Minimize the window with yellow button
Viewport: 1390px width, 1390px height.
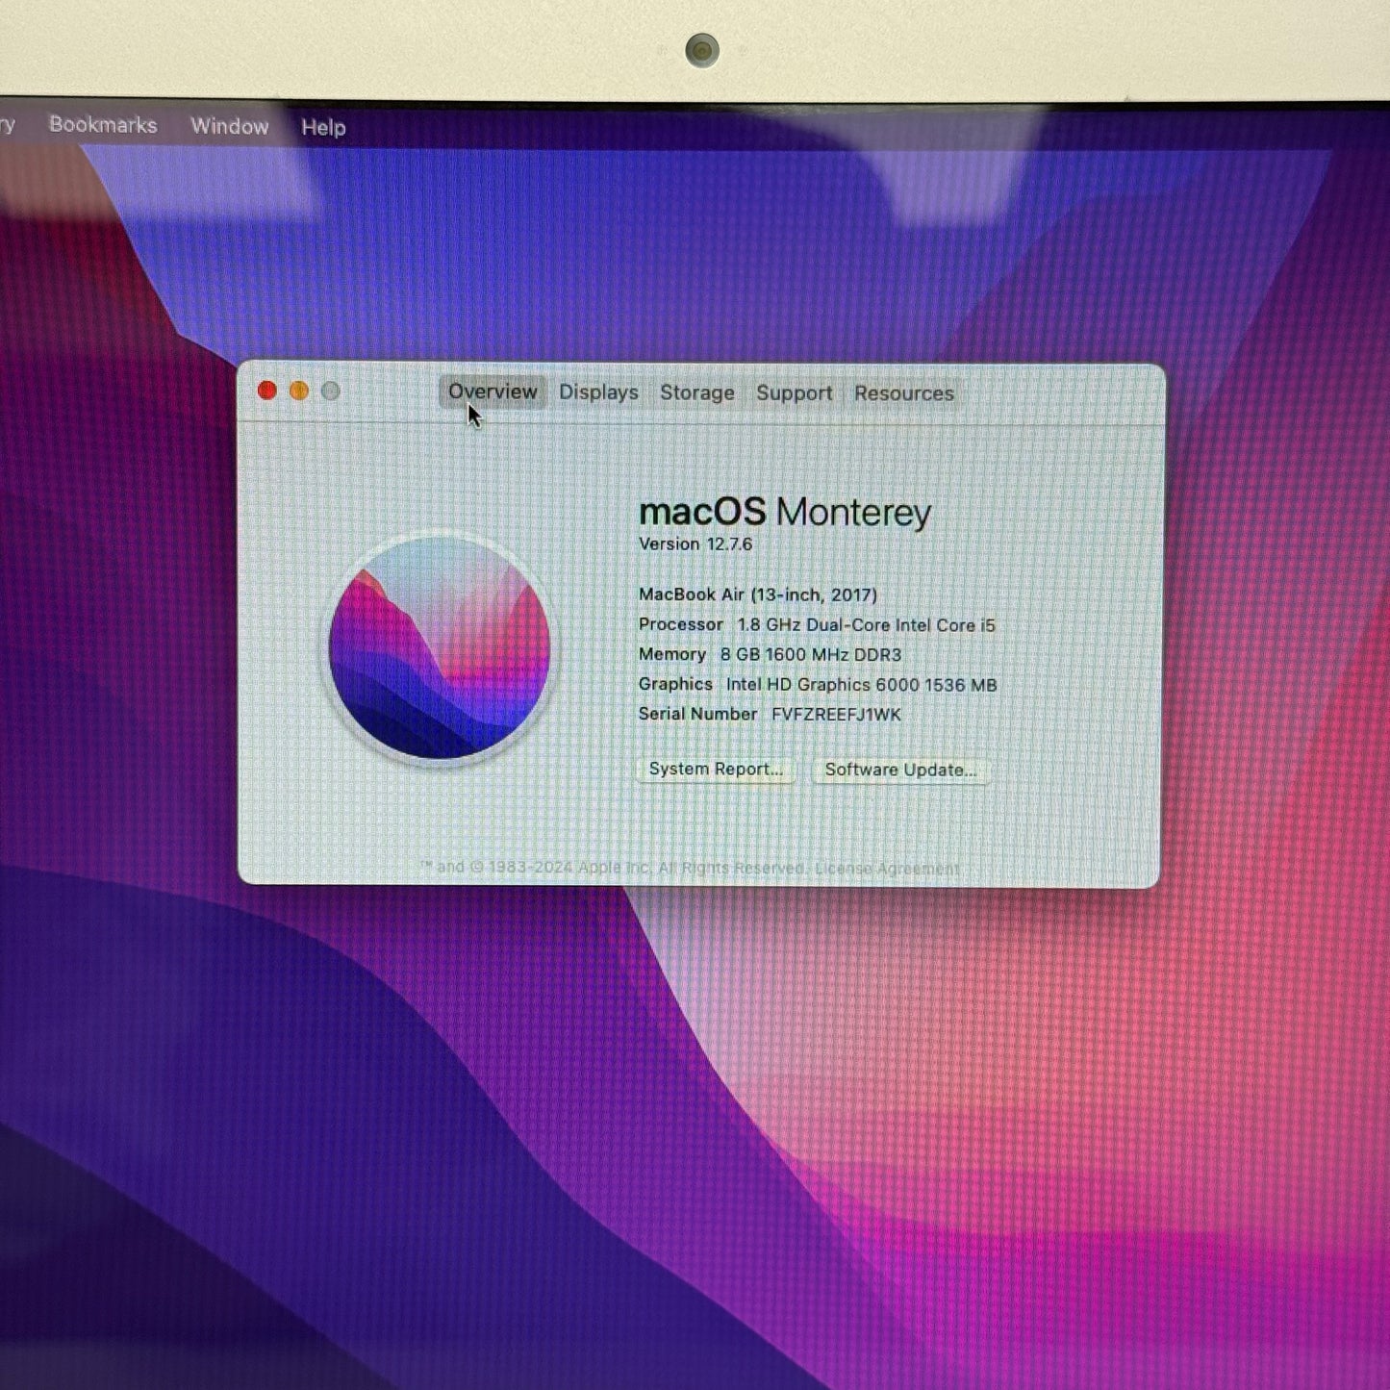299,391
